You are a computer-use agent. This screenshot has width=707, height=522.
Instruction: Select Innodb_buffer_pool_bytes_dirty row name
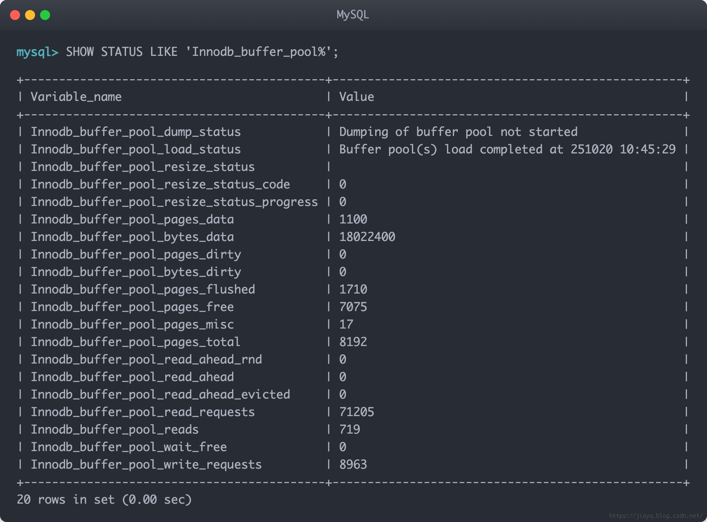(x=136, y=272)
